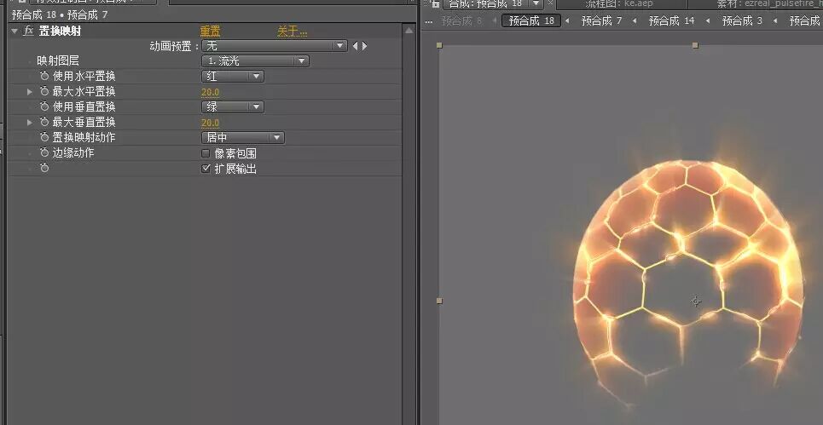Viewport: 823px width, 425px height.
Task: Click stopwatch for 边缘动作
Action: (x=44, y=153)
